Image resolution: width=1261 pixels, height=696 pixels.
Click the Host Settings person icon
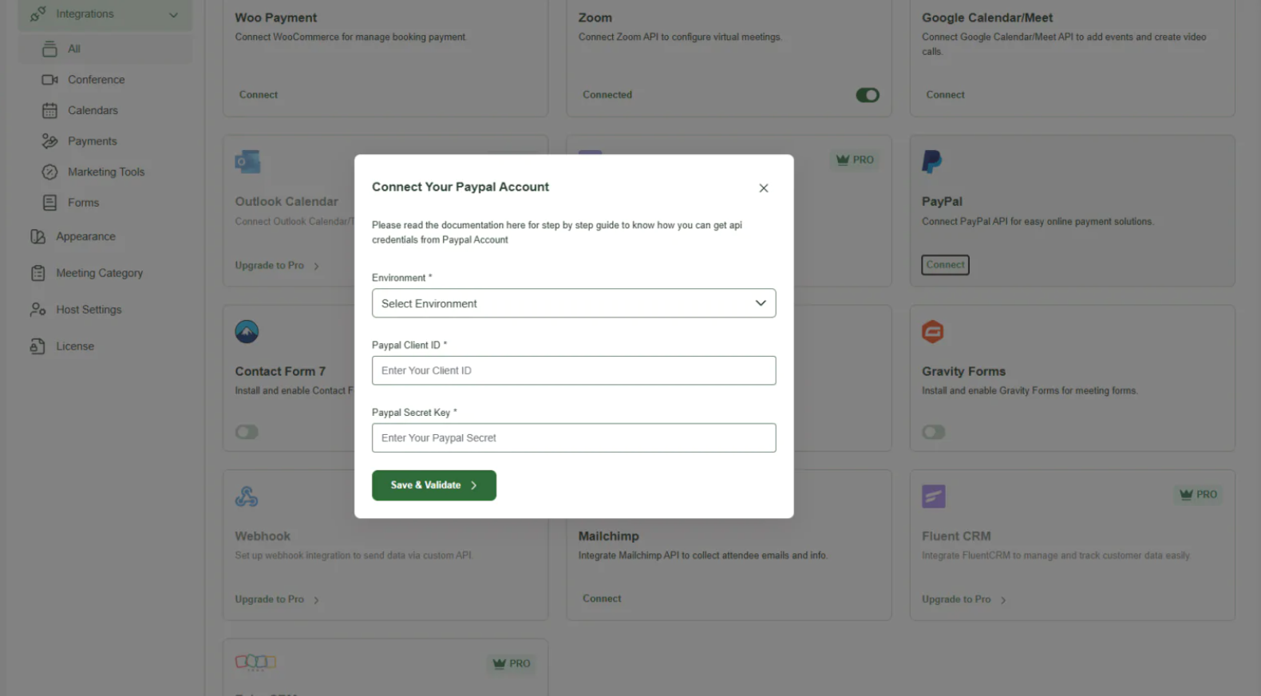click(38, 310)
